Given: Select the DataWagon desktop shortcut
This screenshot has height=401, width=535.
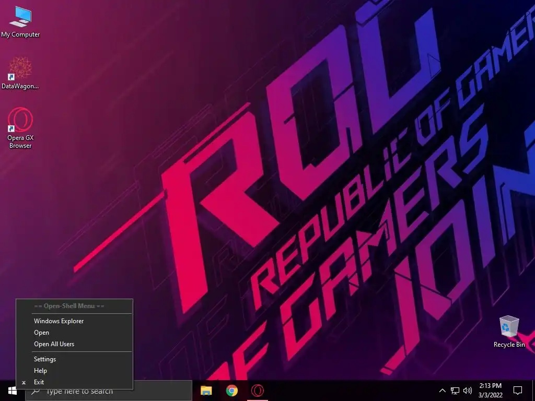Looking at the screenshot, I should point(20,73).
